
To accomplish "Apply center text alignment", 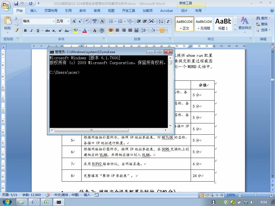I will pyautogui.click(x=117, y=30).
